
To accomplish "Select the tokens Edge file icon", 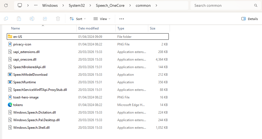I will point(10,105).
